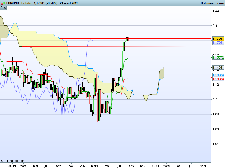Viewport: 225px width, 168px height.
Task: Click the 1,1 price axis label
Action: coord(215,99)
